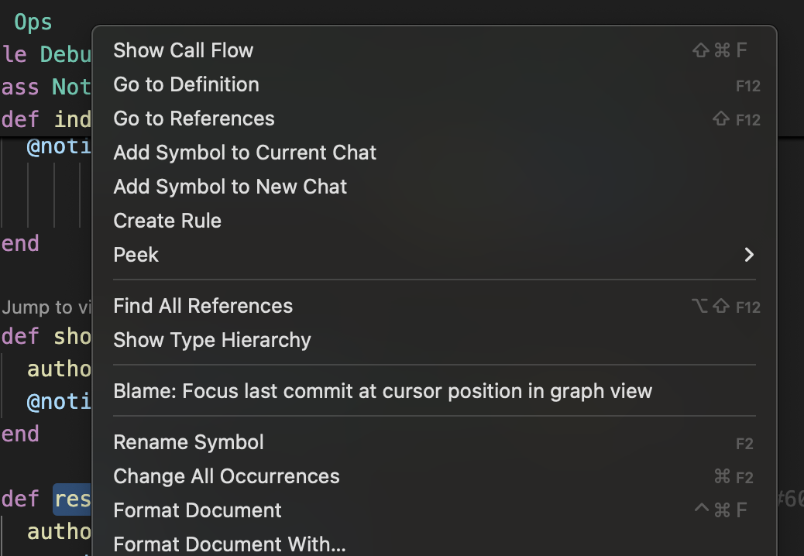804x556 pixels.
Task: Click the 'Jump to vi' code lens link
Action: (x=46, y=307)
